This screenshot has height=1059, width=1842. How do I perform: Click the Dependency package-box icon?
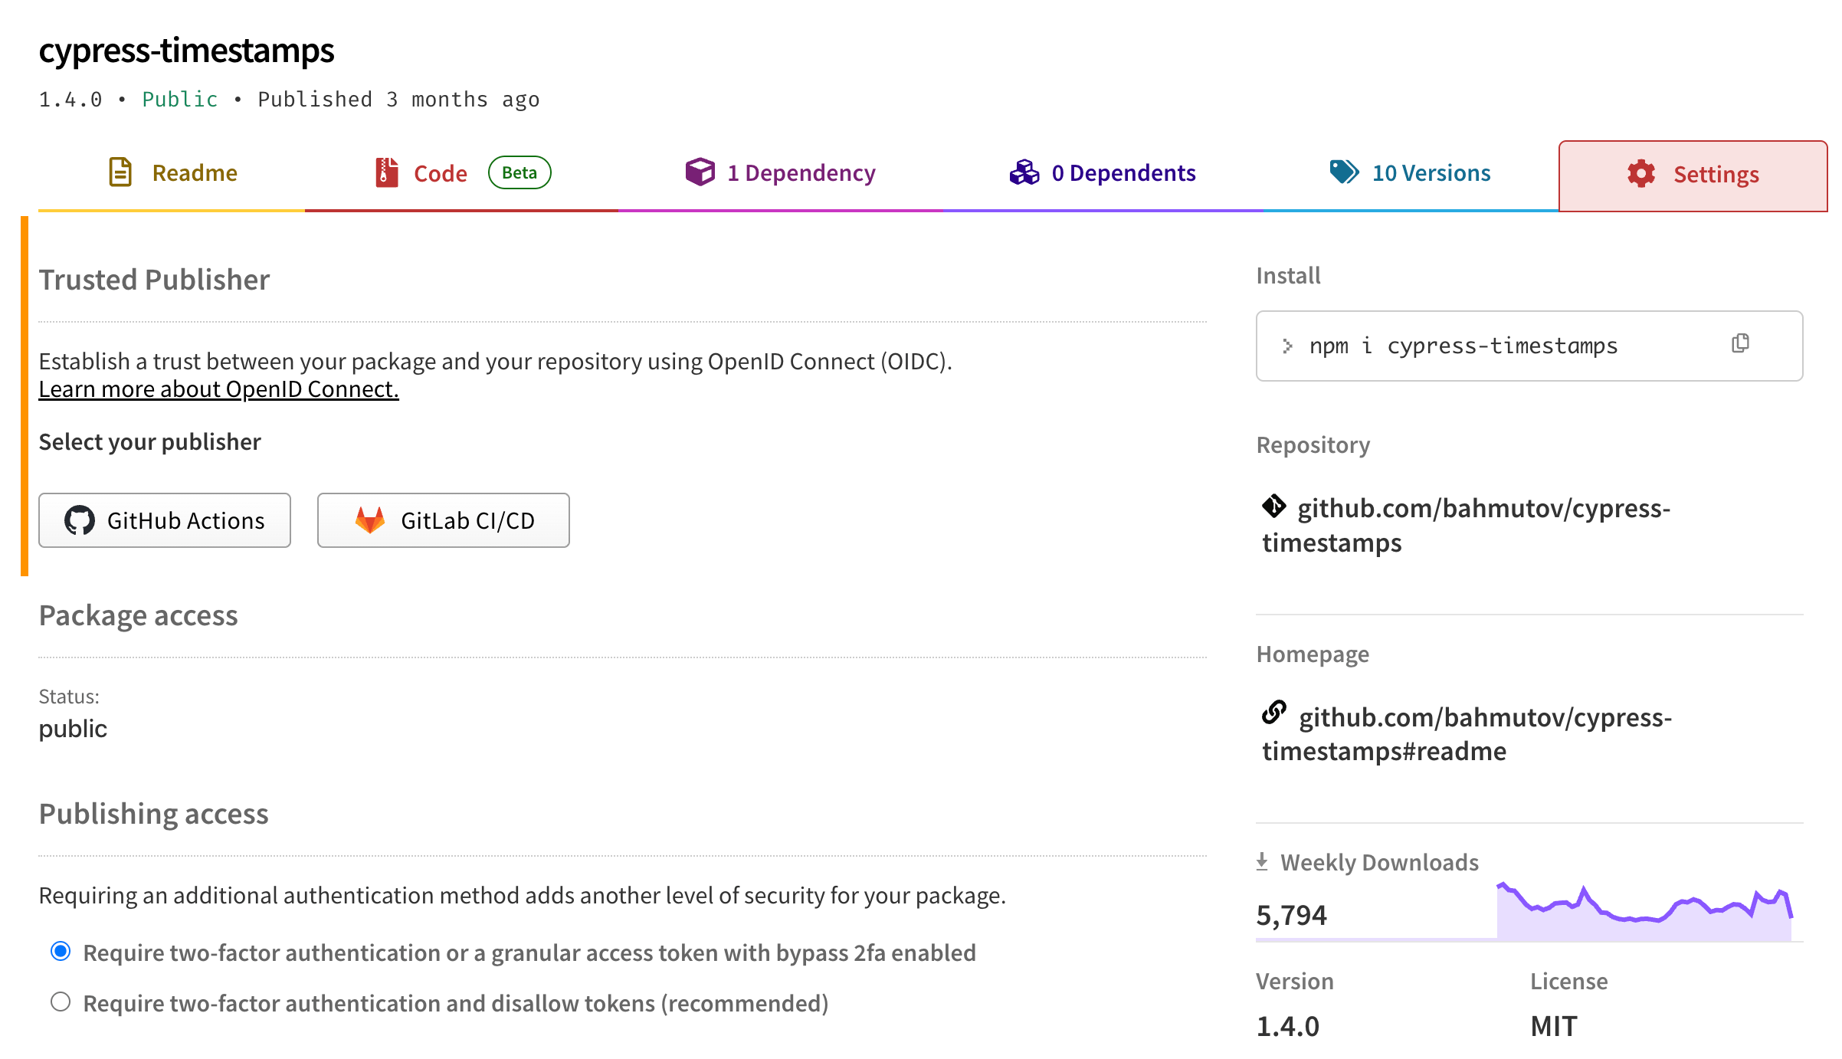click(x=700, y=172)
